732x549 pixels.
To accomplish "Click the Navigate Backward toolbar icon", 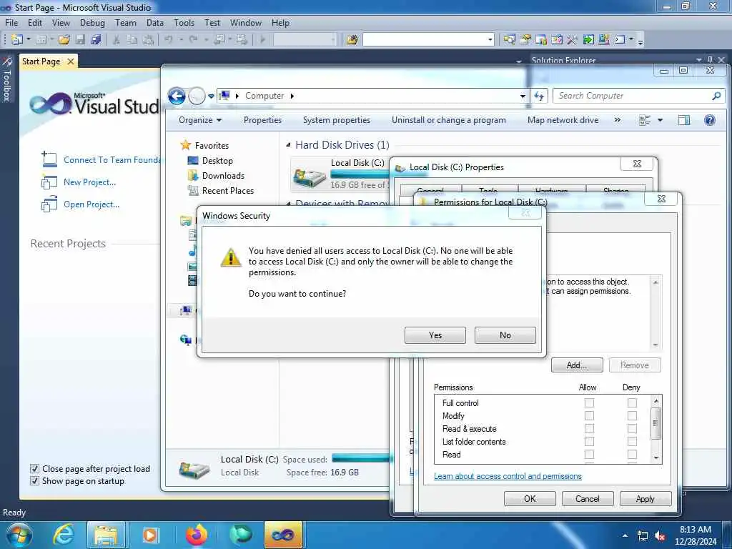I will 219,40.
